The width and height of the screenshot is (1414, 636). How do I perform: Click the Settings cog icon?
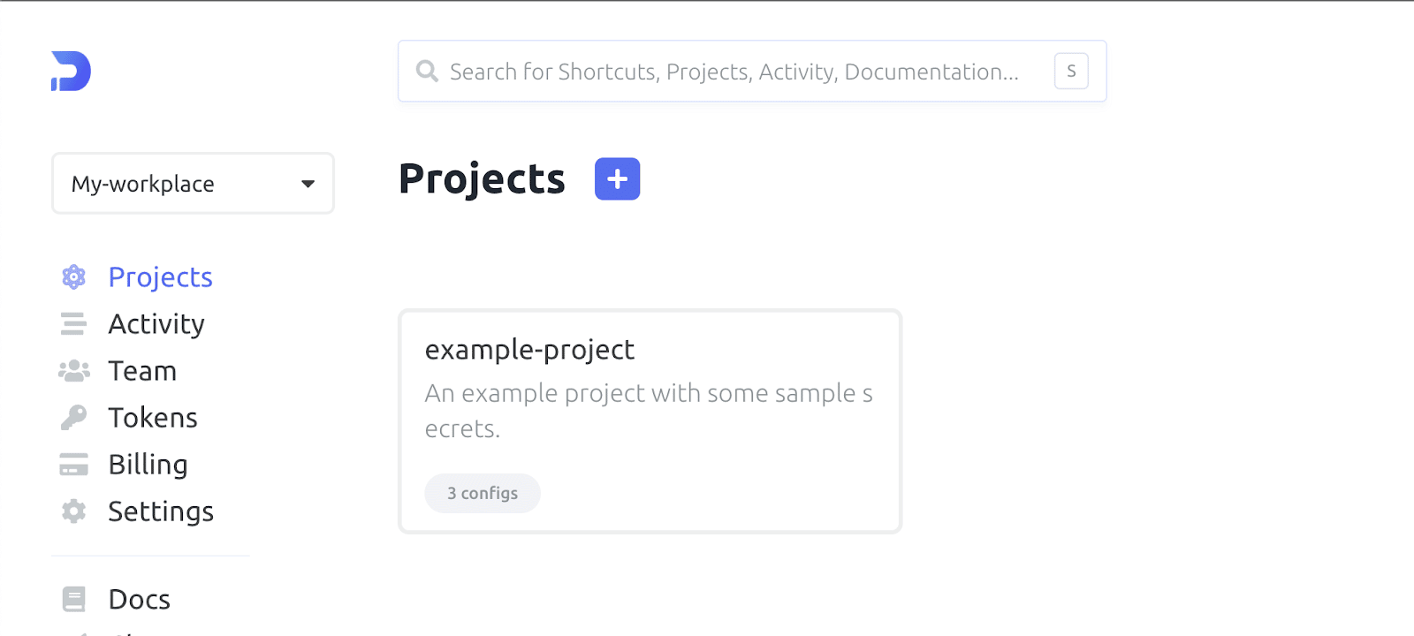[74, 511]
